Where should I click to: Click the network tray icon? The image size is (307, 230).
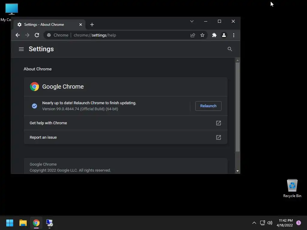(262, 223)
